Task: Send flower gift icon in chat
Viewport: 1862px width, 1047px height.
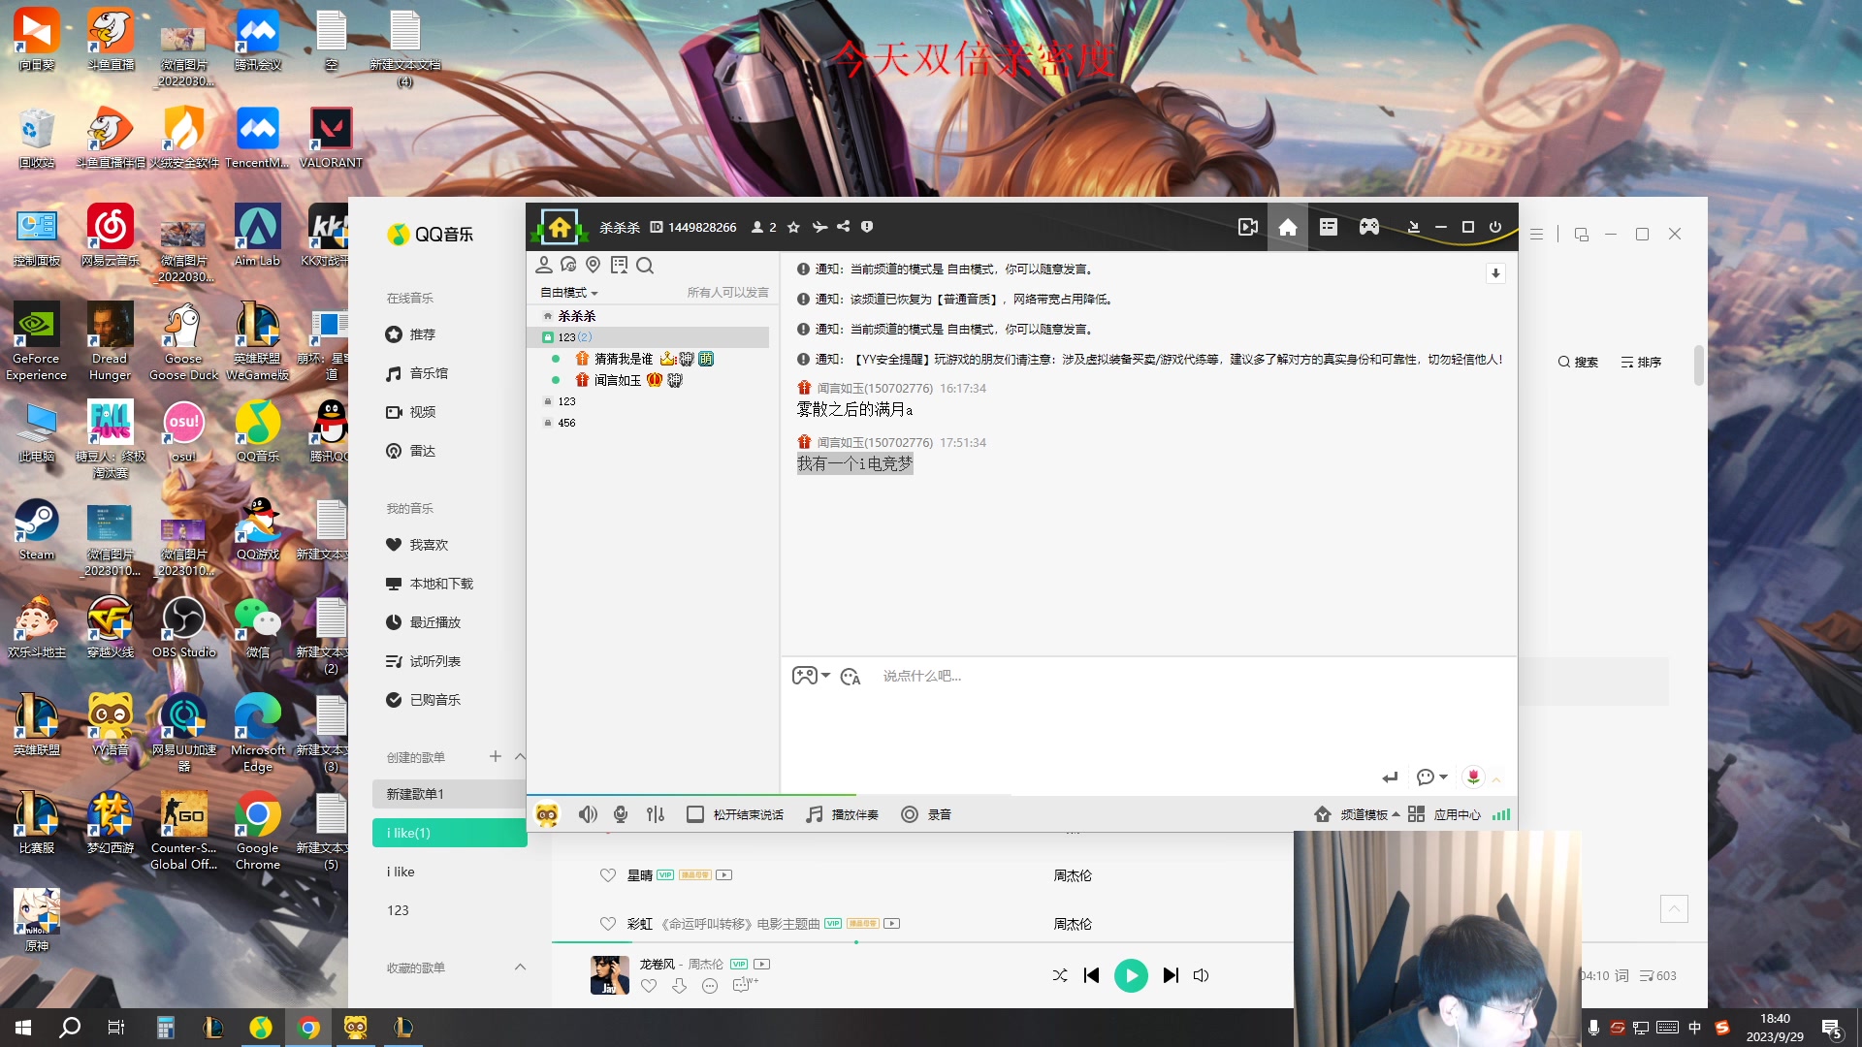Action: (1473, 777)
